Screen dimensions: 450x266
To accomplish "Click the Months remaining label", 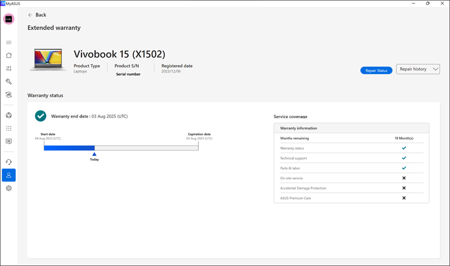I will coord(294,138).
